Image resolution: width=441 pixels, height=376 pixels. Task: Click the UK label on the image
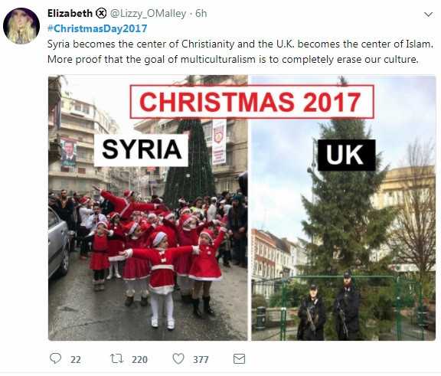(347, 155)
